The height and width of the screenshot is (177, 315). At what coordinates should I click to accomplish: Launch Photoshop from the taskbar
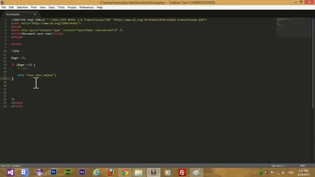[x=54, y=173]
